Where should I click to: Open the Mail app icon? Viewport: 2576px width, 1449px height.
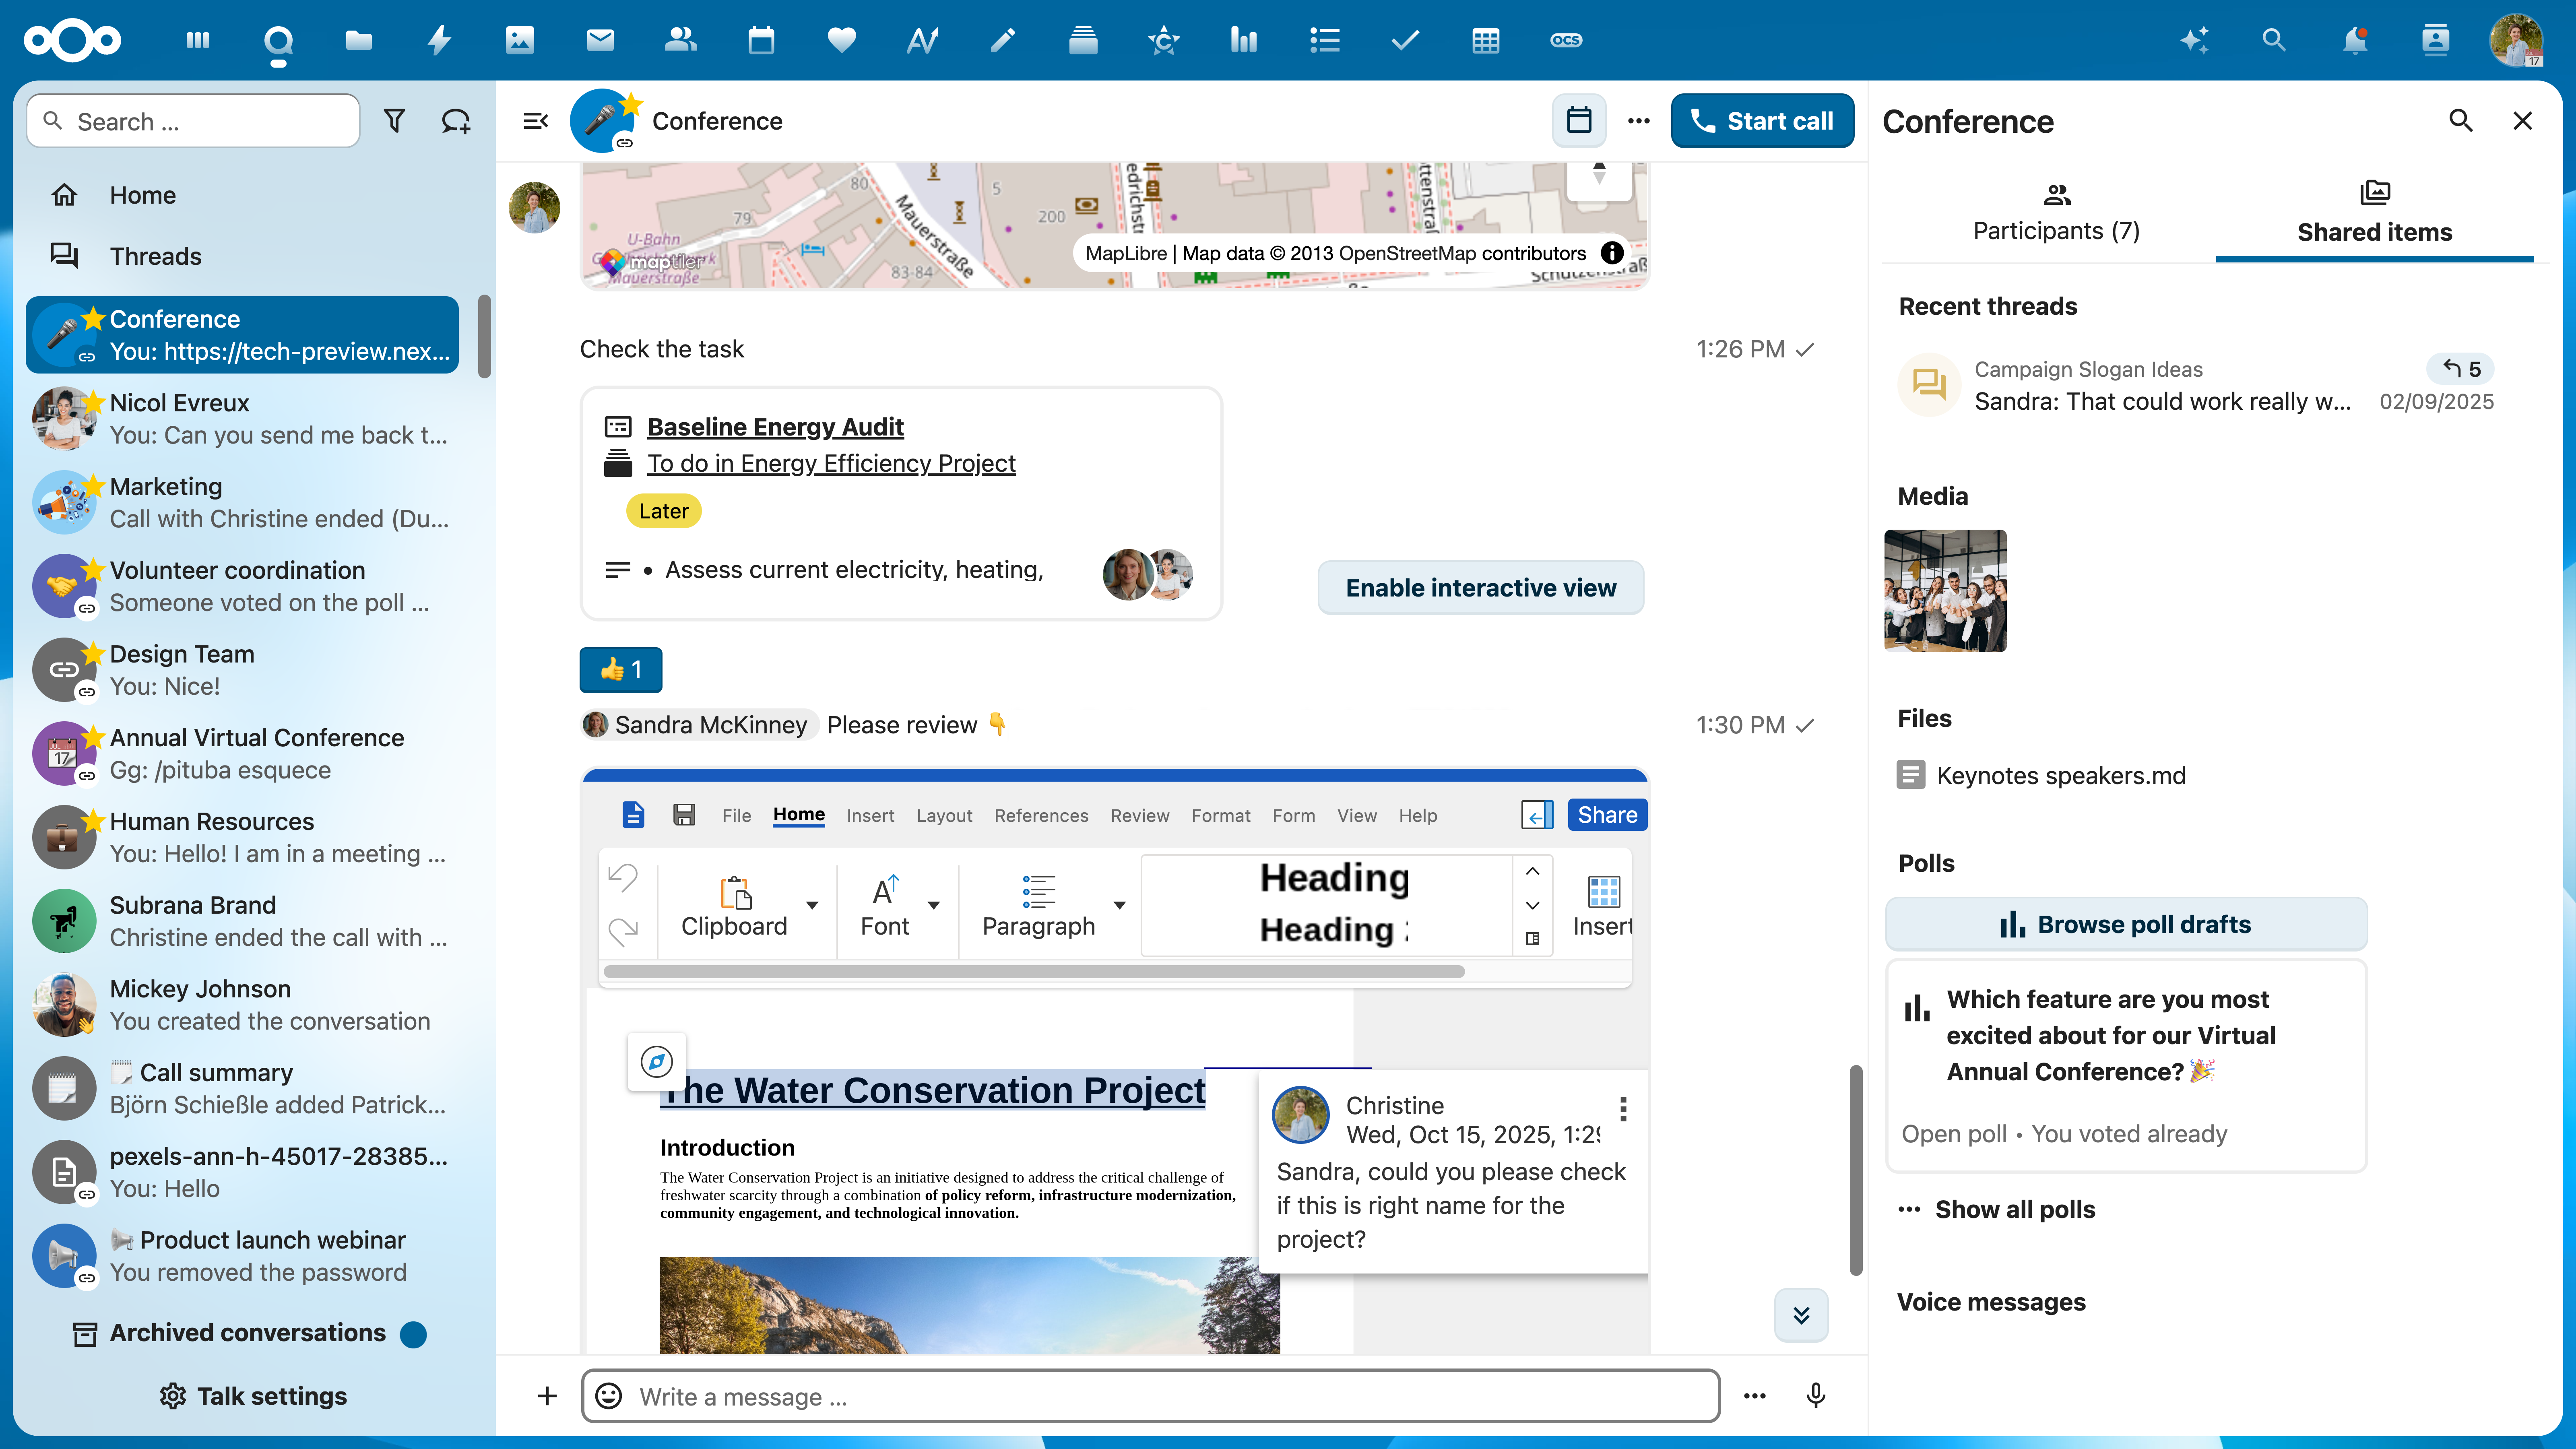[600, 40]
